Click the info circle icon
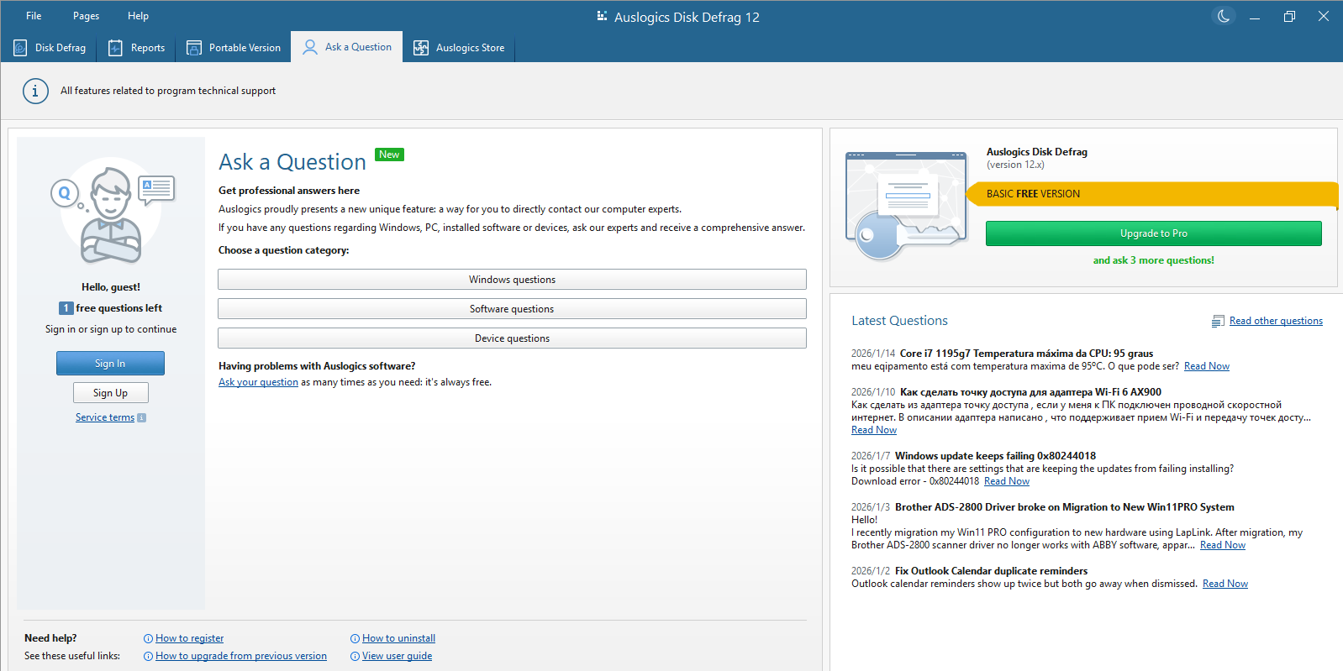This screenshot has height=671, width=1343. [35, 91]
